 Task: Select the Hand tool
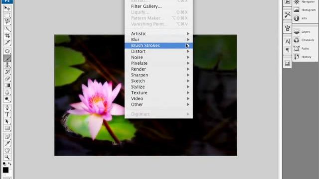(x=7, y=150)
